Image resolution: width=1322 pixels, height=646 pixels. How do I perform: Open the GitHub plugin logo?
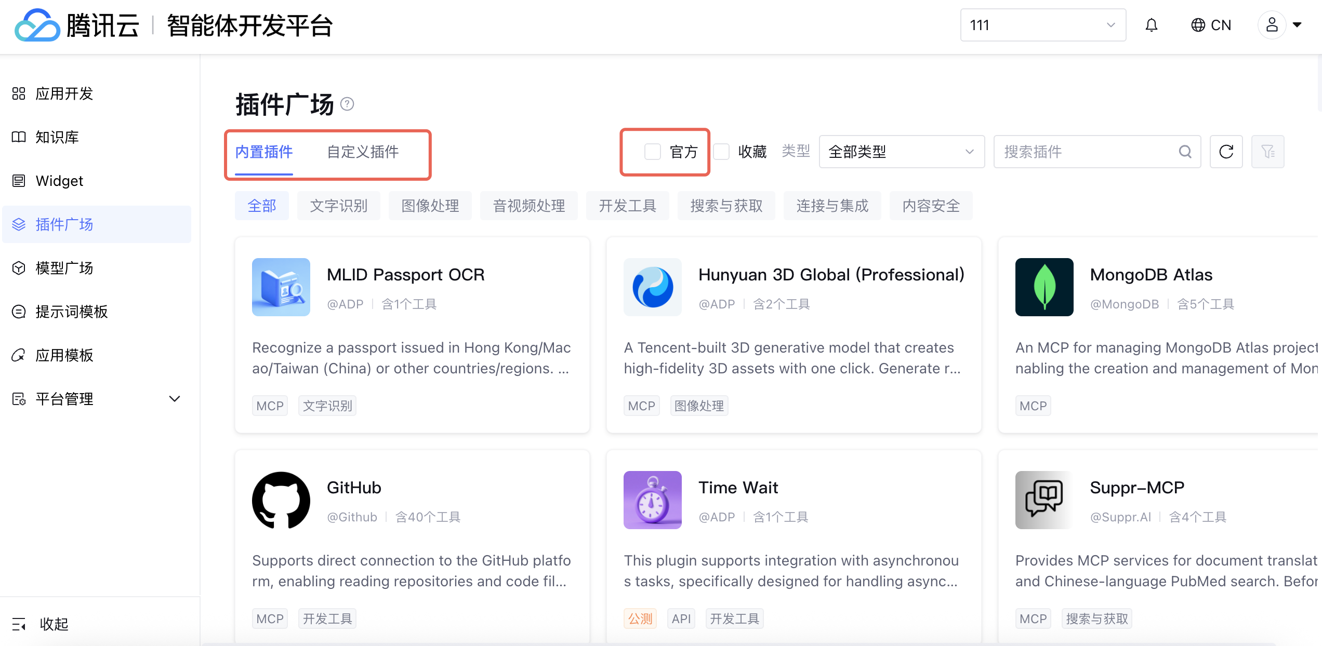point(281,500)
